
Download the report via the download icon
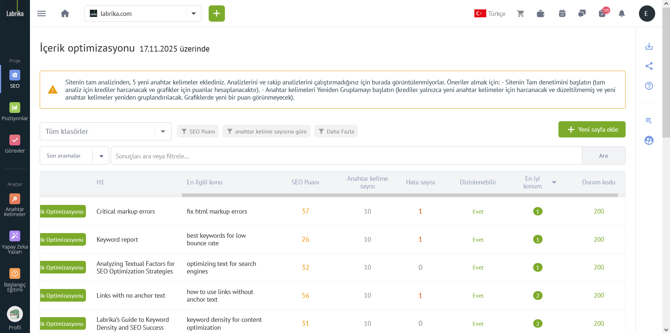[649, 46]
